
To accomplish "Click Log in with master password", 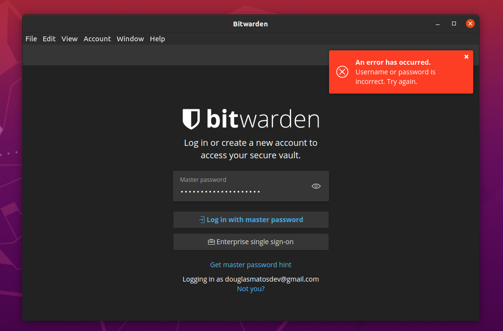I will 251,220.
